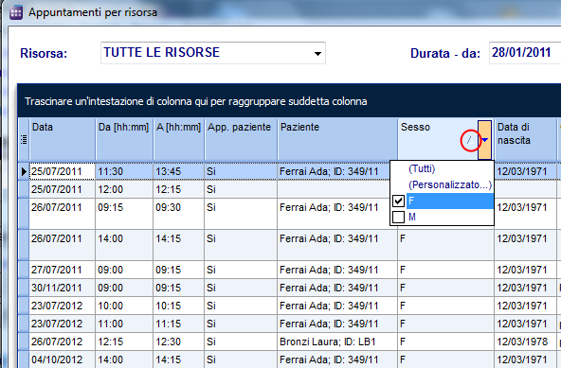Screen dimensions: 561x368
Task: Click the 04/10/2012 date cell
Action: [63, 359]
